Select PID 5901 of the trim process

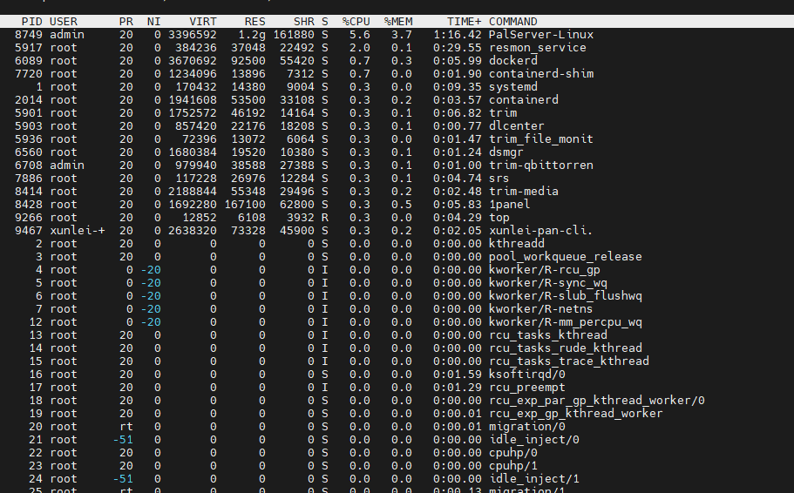click(29, 113)
